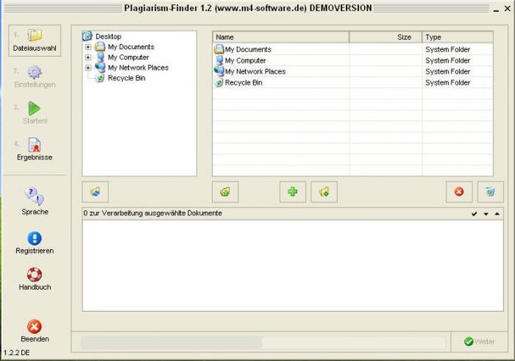Minimize the Plagiarism-Finder window
The image size is (515, 361).
tap(496, 9)
